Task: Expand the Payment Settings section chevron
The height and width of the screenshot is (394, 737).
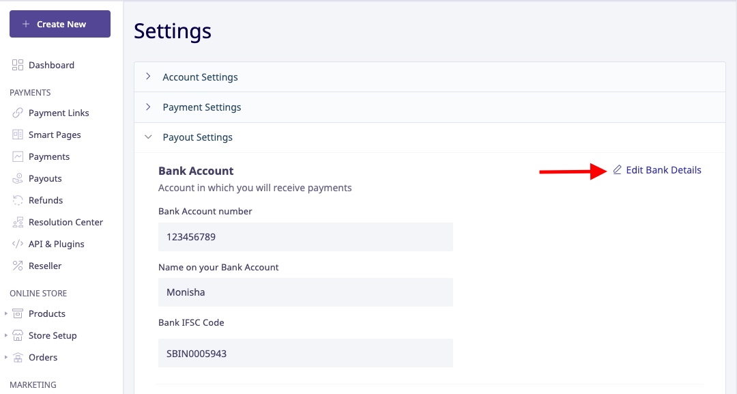Action: click(x=148, y=107)
